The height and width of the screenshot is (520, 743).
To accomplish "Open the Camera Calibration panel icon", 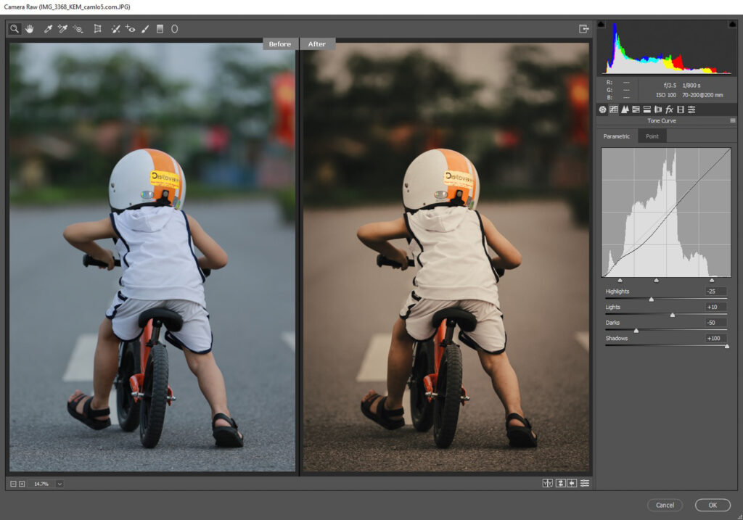I will (681, 110).
